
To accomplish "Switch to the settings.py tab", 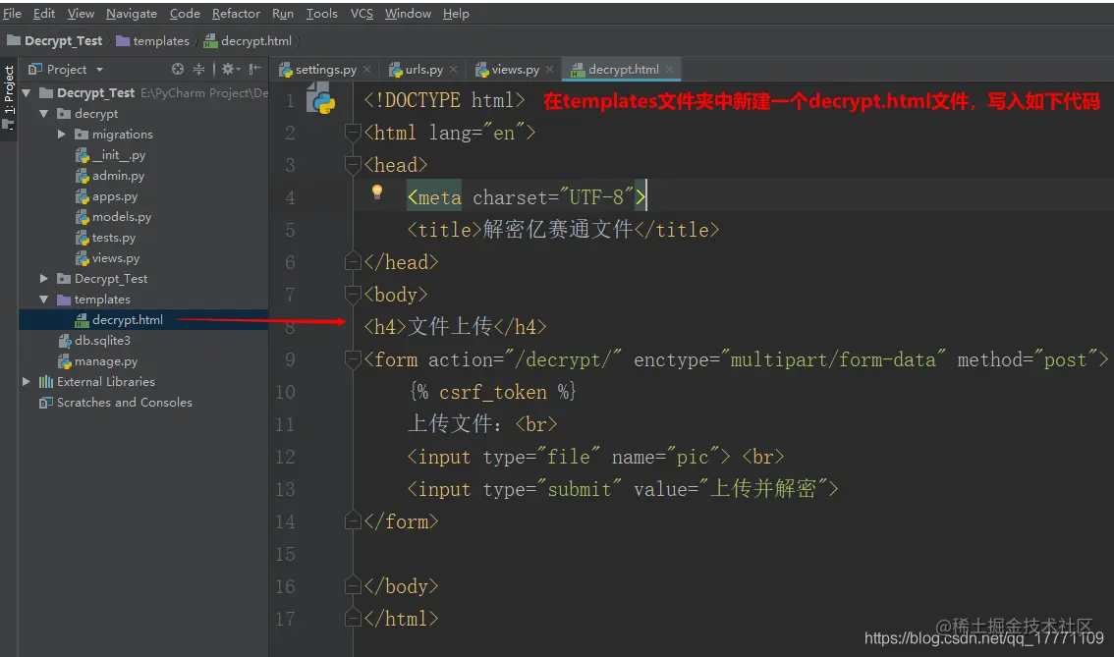I will pos(325,69).
